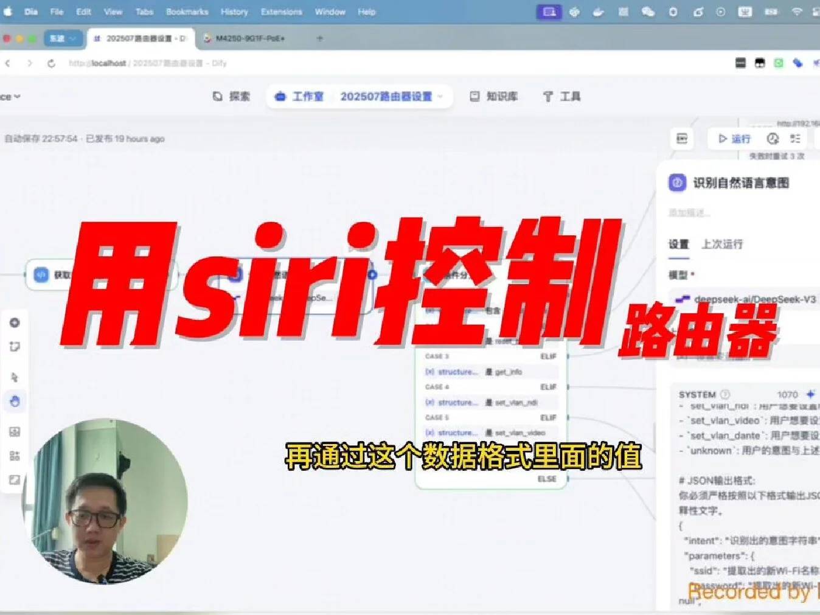Select the cursor selection tool in canvas toolbar
Image resolution: width=820 pixels, height=615 pixels.
[x=15, y=377]
